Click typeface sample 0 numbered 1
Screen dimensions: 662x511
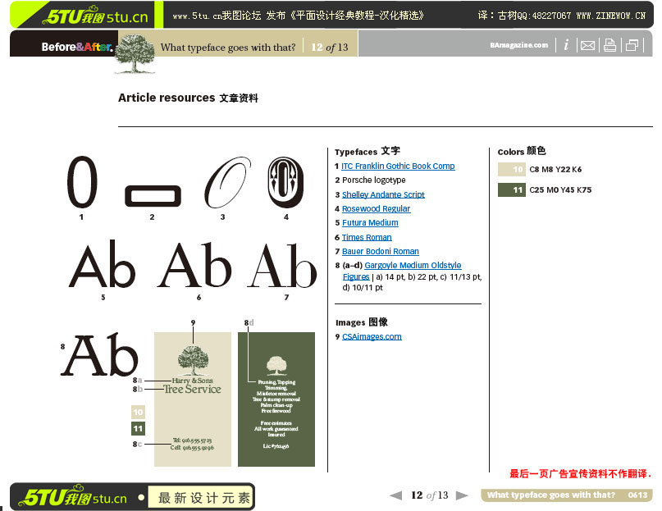point(82,182)
